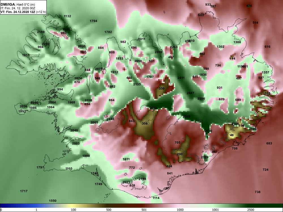Click the 884 height label
The image size is (283, 212).
(x=101, y=48)
